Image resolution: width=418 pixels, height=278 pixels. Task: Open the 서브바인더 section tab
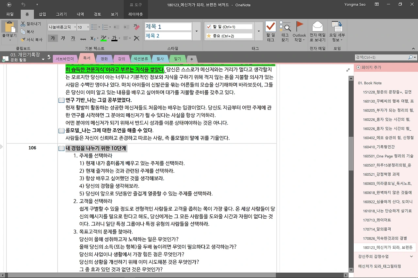pos(65,59)
